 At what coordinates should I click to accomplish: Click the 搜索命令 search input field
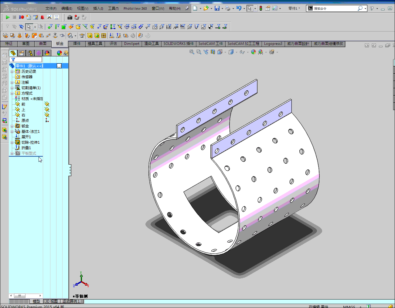point(334,8)
